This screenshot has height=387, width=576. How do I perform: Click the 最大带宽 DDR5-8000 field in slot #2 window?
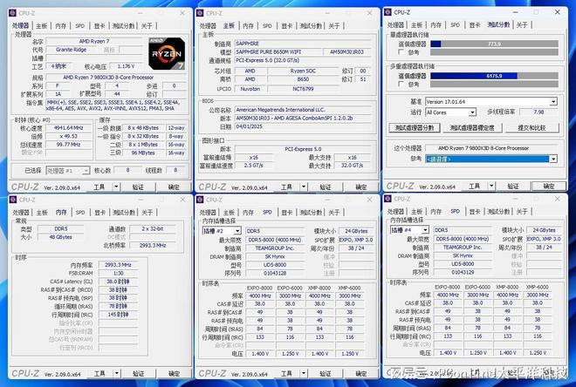click(x=275, y=240)
